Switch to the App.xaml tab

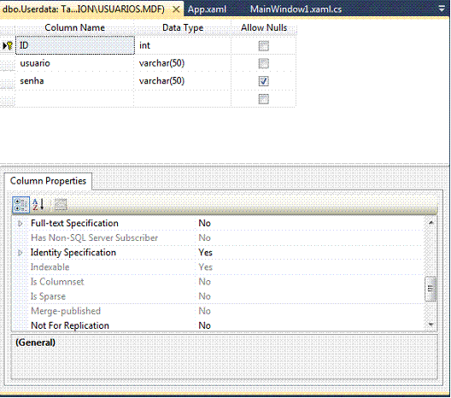207,9
